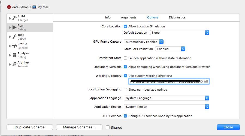Screen dimensions: 245x136
Task: Disable Allow Location Simulation checkbox
Action: [x=125, y=26]
